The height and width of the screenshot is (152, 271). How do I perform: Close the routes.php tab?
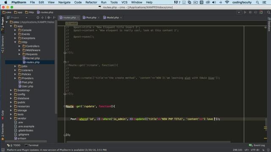pyautogui.click(x=78, y=18)
